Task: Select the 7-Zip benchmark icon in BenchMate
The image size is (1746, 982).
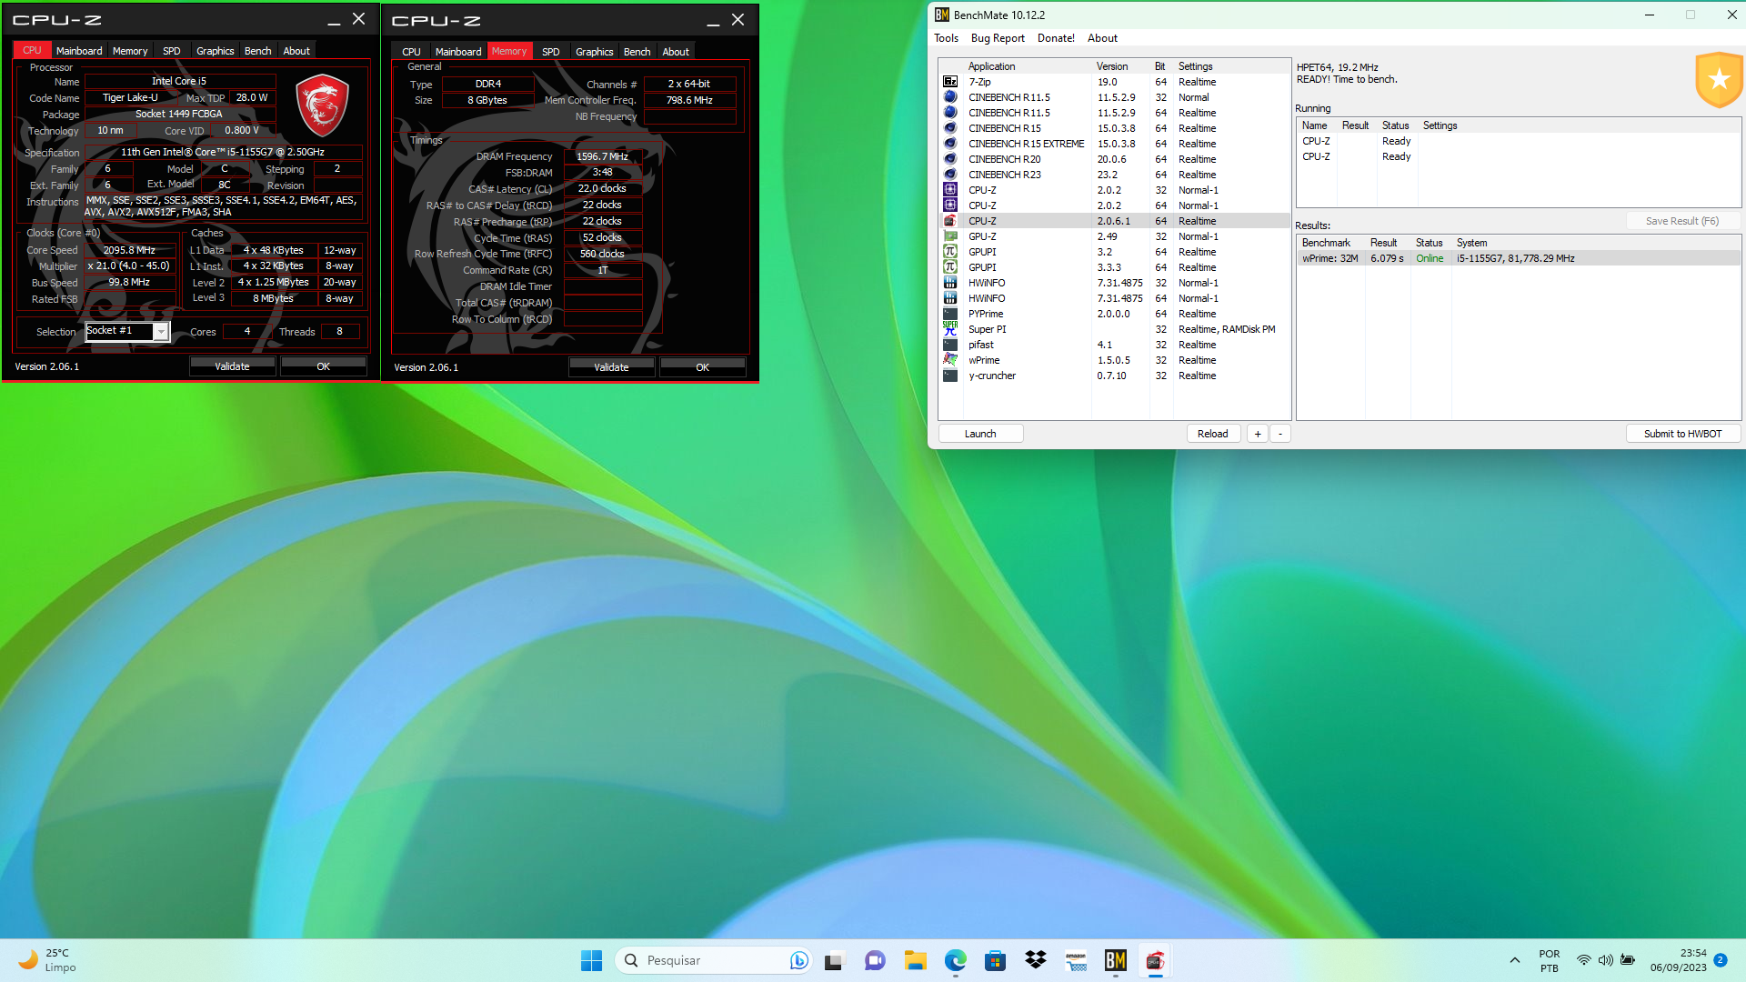Action: [950, 82]
